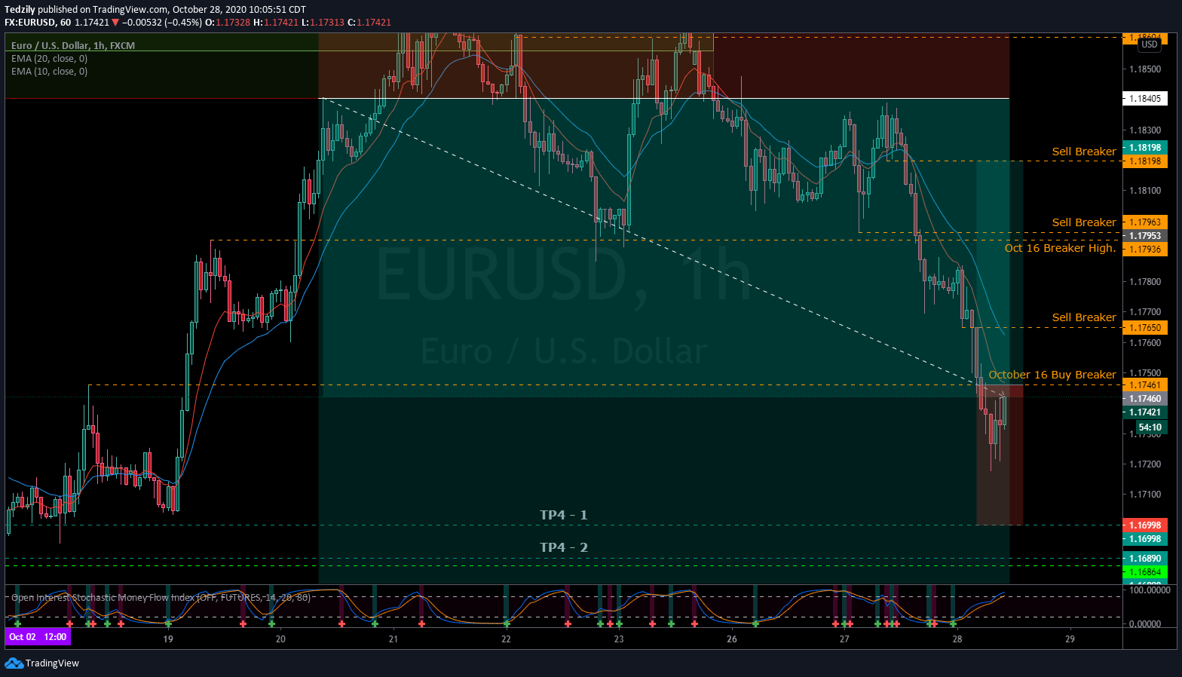Click date 23 on the time axis

point(619,639)
